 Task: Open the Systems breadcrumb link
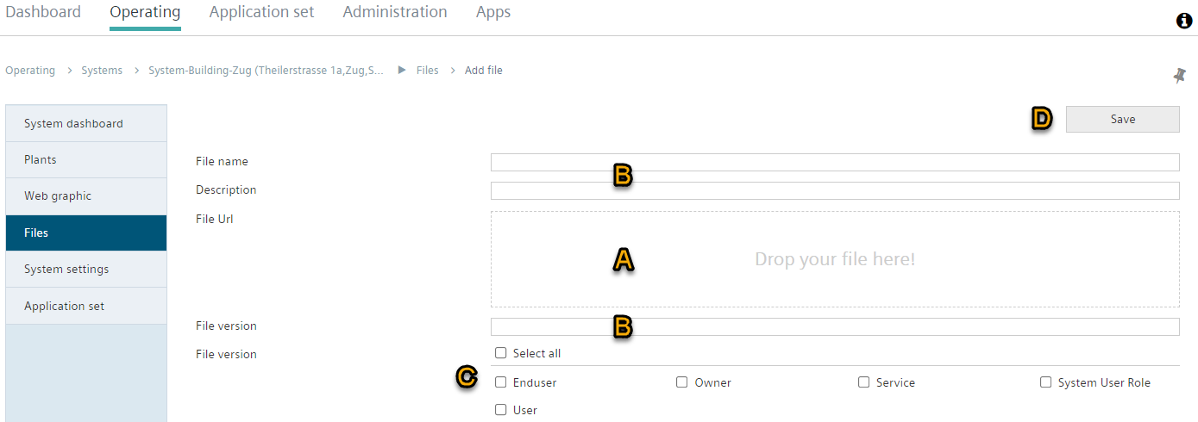pyautogui.click(x=102, y=70)
